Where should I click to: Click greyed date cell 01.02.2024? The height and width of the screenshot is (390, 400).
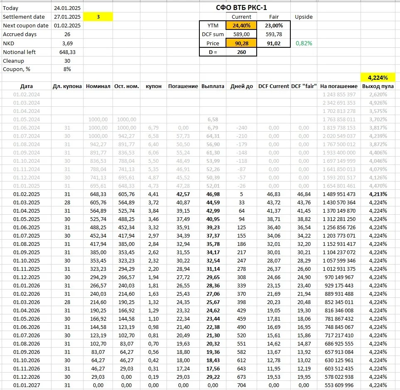(27, 94)
